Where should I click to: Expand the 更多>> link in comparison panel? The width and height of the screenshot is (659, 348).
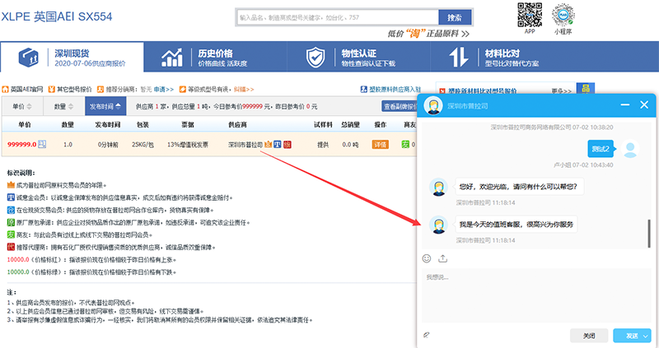(x=561, y=90)
